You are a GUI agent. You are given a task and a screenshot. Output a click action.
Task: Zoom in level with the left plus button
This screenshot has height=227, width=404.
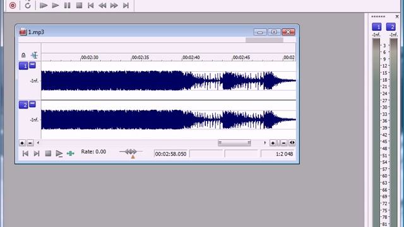point(22,143)
